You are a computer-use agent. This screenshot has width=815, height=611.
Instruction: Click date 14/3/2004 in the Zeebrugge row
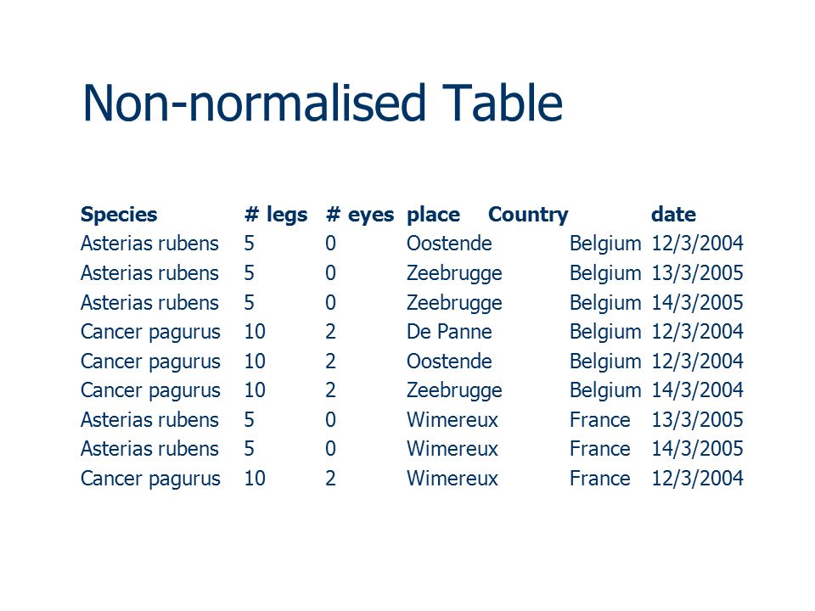[x=697, y=390]
